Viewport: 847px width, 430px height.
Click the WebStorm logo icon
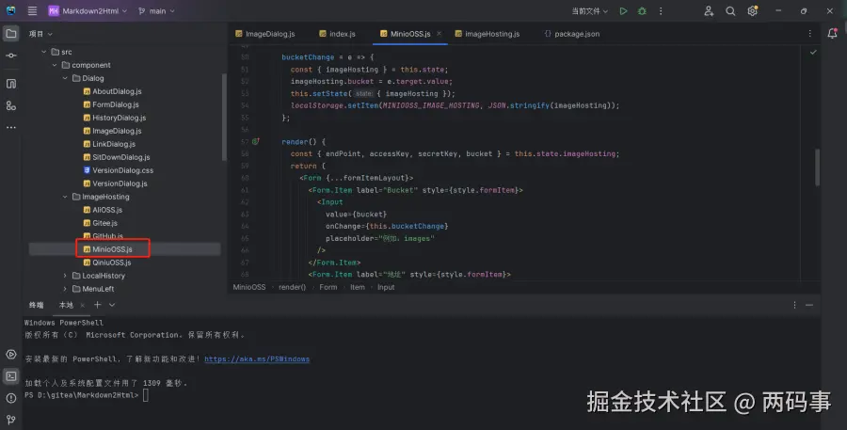10,10
